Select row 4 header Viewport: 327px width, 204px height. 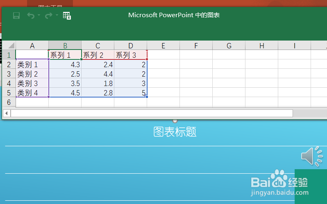pos(9,83)
